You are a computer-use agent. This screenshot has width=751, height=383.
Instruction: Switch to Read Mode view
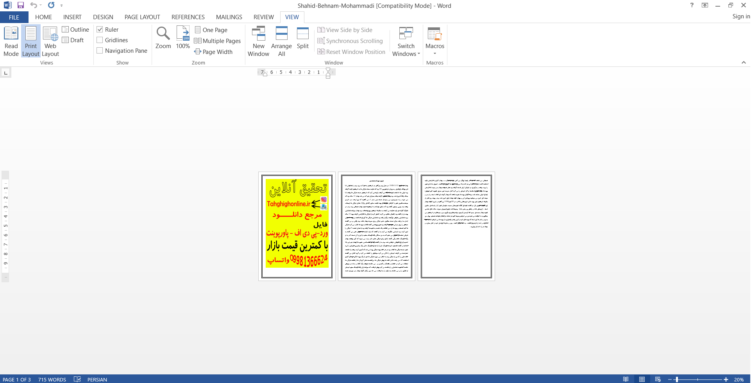click(11, 41)
